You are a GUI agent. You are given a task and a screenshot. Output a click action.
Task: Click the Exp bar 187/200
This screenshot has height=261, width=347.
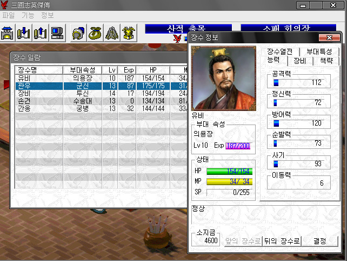coord(238,146)
